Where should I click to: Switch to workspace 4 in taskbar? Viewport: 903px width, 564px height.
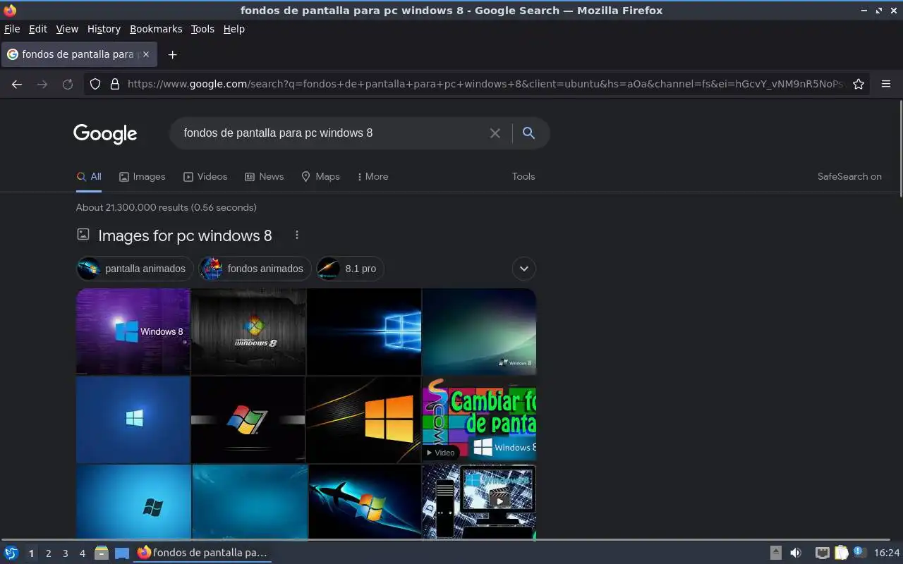pyautogui.click(x=82, y=553)
